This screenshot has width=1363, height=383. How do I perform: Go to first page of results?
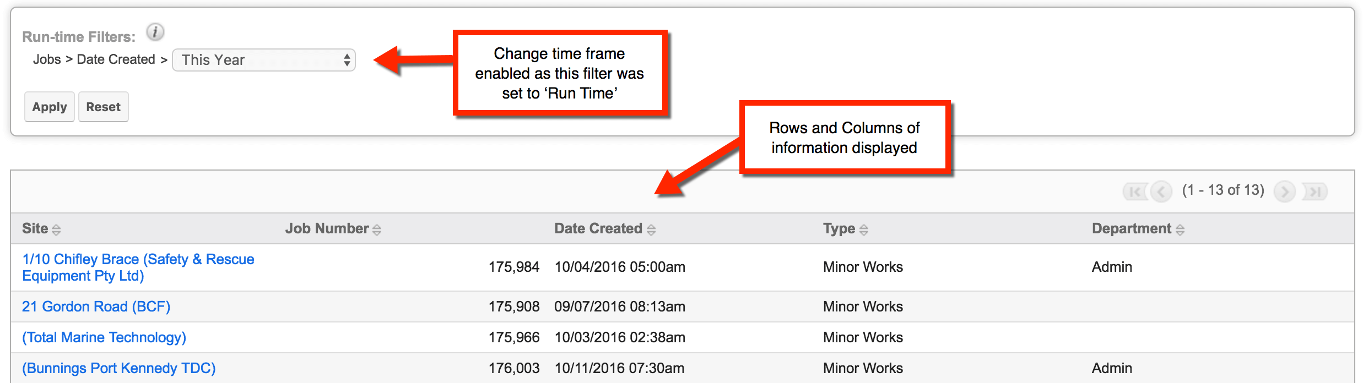pos(1135,191)
